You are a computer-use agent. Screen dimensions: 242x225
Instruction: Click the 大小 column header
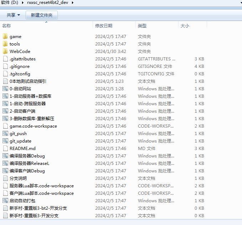click(185, 26)
